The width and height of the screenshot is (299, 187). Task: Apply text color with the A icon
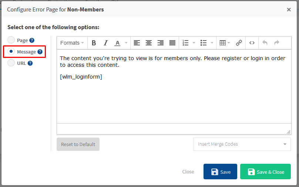point(117,43)
